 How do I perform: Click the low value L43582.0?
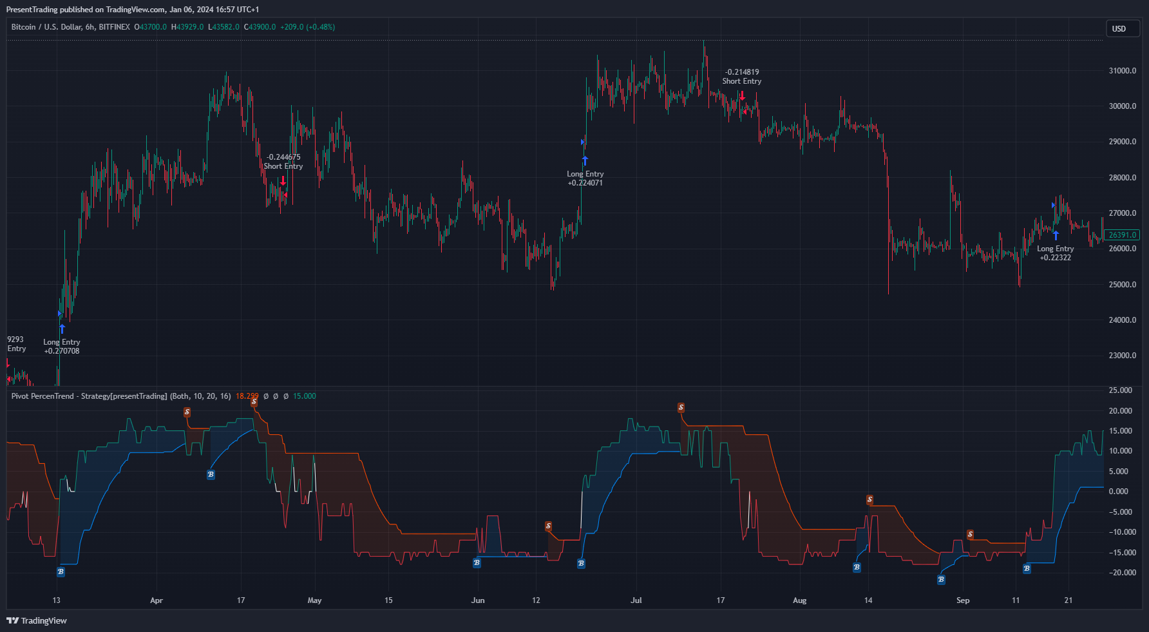[223, 27]
